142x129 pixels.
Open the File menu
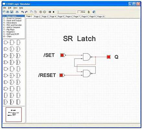5,8
